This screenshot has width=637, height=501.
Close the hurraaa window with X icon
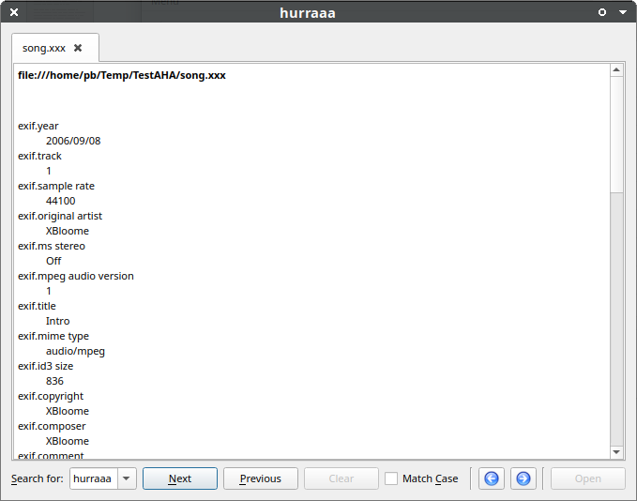14,12
